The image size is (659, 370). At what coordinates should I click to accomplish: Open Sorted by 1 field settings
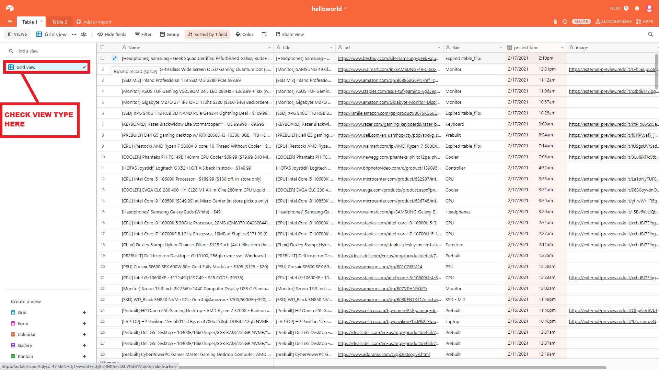[207, 34]
